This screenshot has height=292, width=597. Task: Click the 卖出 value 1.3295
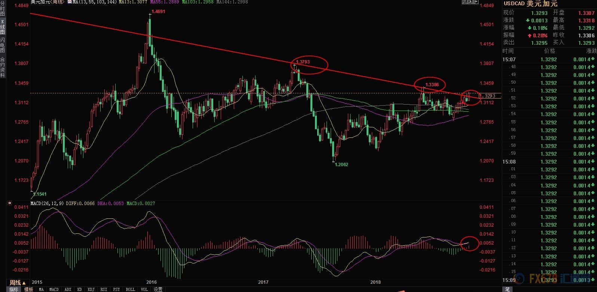(x=539, y=43)
